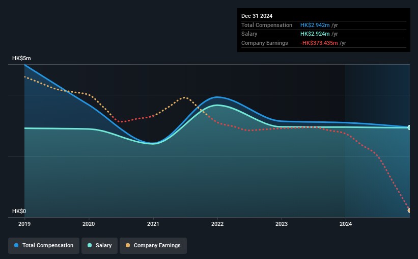Select the orange Company Earnings end-point marker
Viewport: 418px width, 259px height.
tap(409, 210)
